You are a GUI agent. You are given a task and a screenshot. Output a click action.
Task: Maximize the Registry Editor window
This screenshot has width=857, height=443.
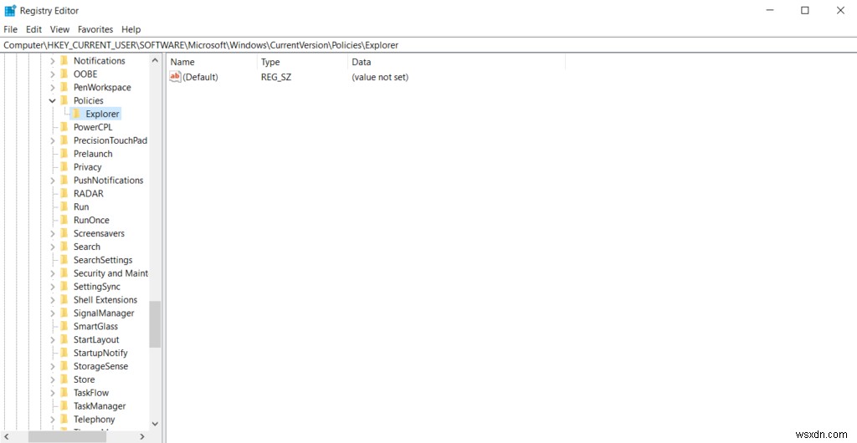(804, 10)
